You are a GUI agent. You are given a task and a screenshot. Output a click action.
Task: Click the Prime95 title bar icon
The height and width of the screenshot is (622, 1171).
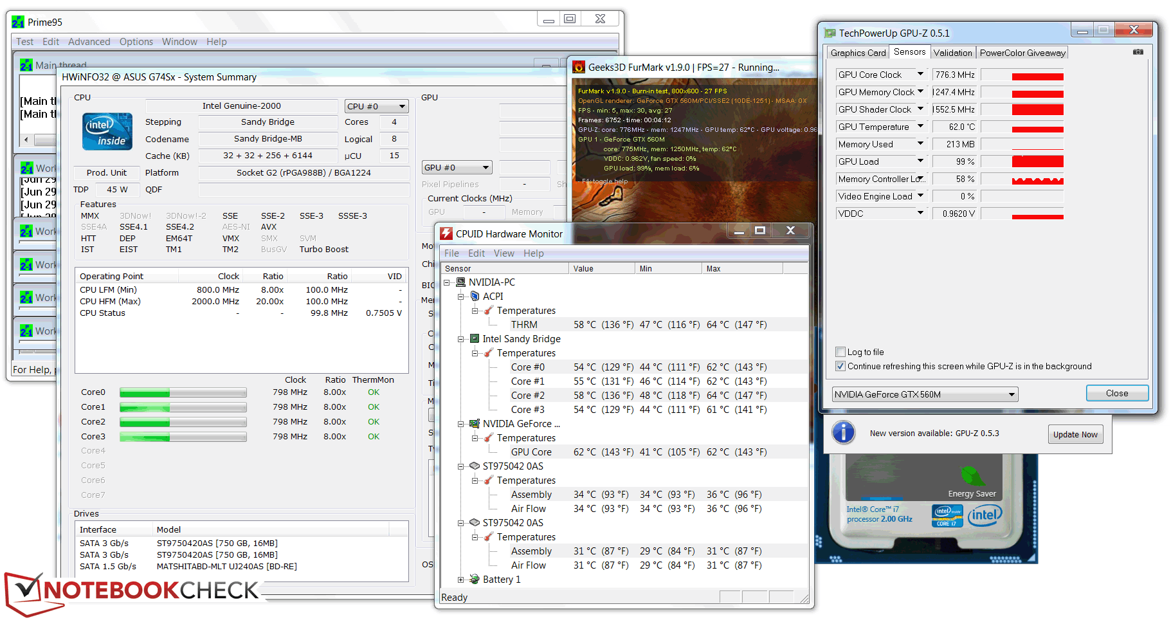18,22
